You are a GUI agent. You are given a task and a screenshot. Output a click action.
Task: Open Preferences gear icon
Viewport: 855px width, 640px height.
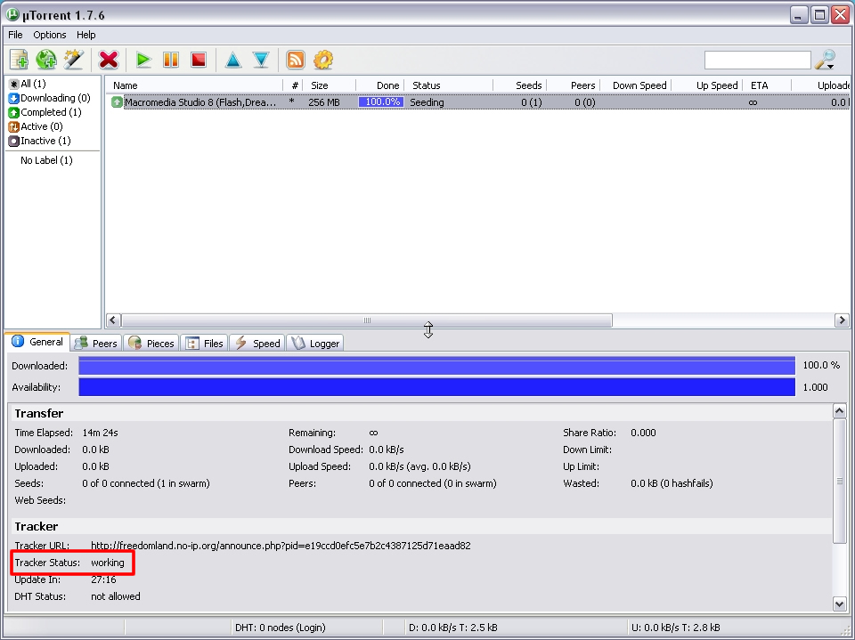pos(323,60)
